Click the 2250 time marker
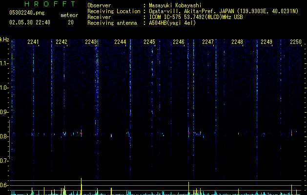The width and height of the screenshot is (307, 195). [296, 42]
